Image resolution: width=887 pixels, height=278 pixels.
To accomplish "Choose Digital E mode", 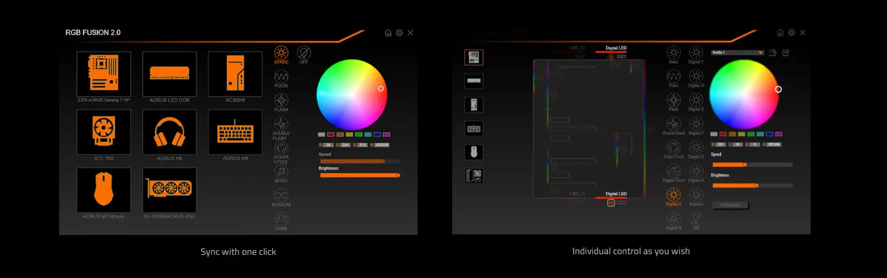I will click(x=696, y=101).
